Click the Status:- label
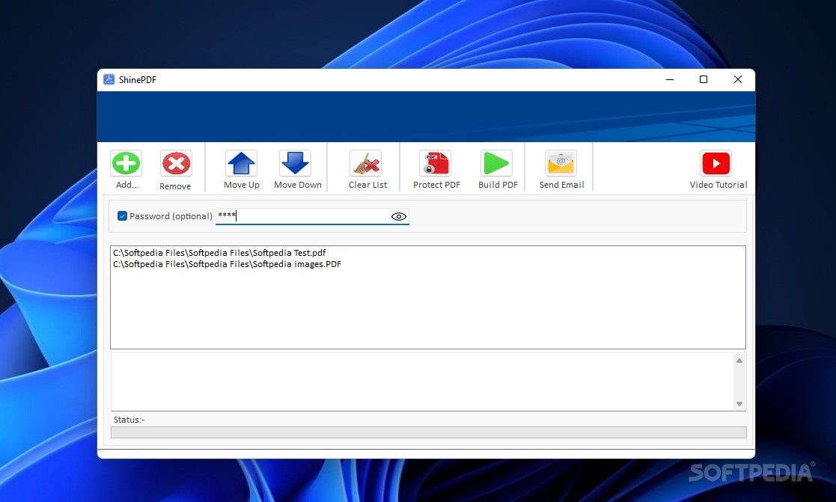 point(129,420)
